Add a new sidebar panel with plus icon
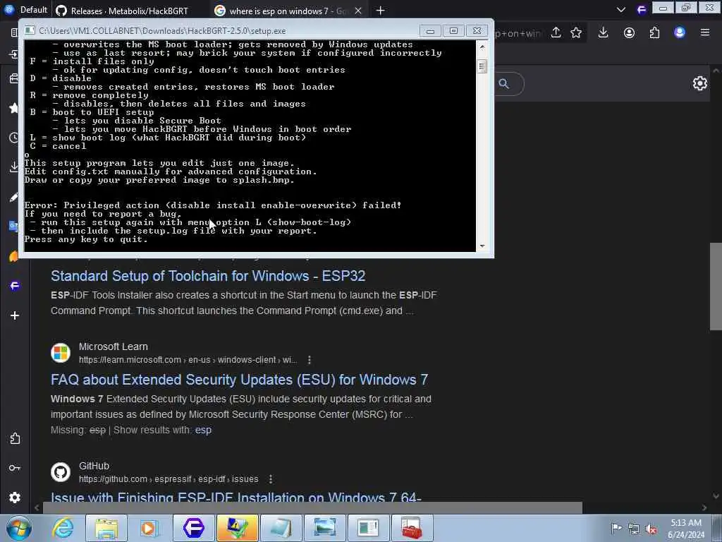This screenshot has height=542, width=722. click(15, 315)
